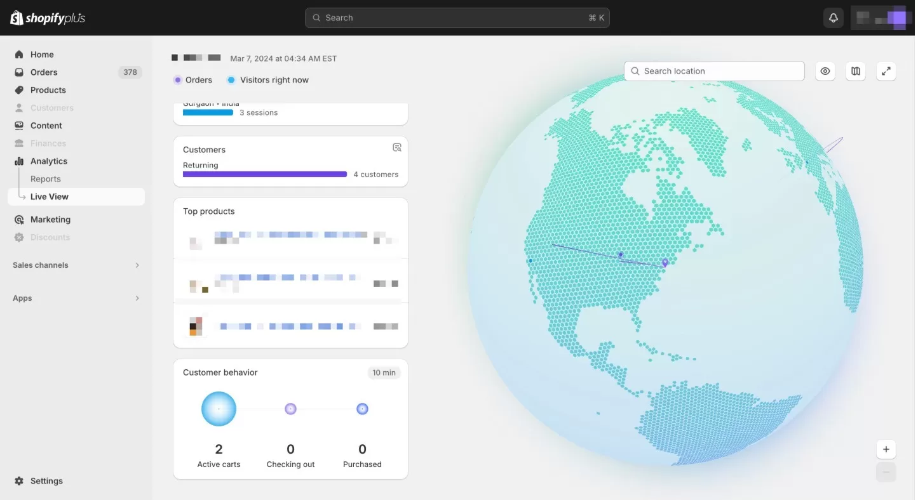The width and height of the screenshot is (918, 500).
Task: Zoom in on the globe
Action: click(x=886, y=449)
